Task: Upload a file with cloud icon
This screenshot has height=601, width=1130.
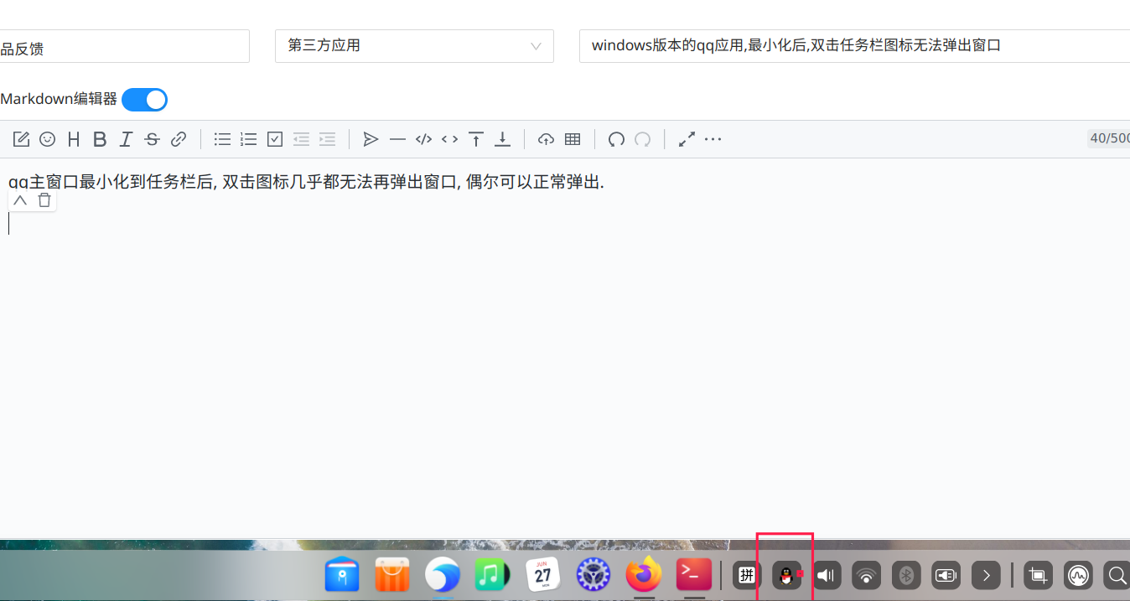Action: click(546, 139)
